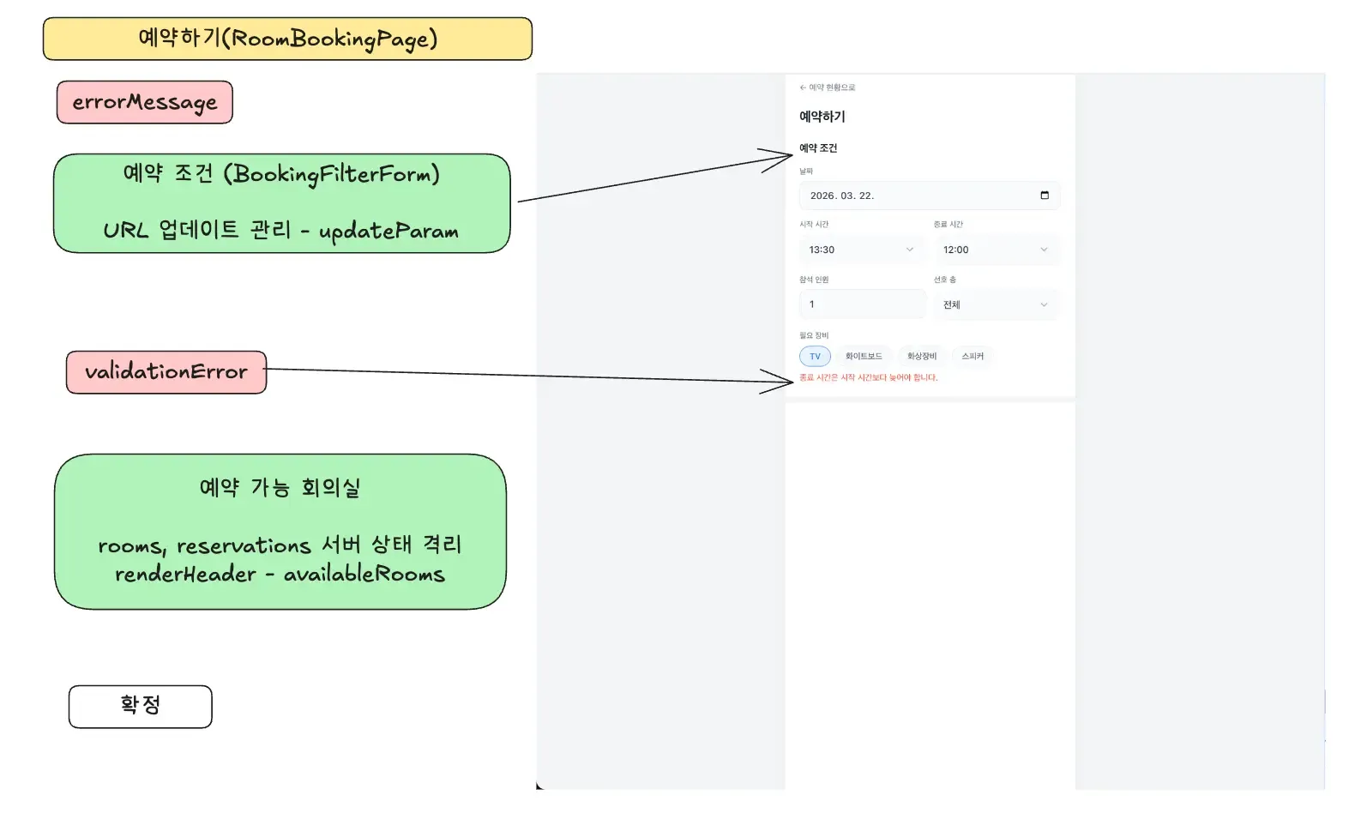This screenshot has height=837, width=1355.
Task: Open the 선호 층 dropdown showing 전체
Action: [x=996, y=304]
